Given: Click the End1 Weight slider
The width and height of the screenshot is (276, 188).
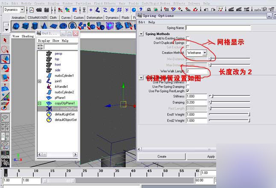Looking at the screenshot, I should point(229,114).
